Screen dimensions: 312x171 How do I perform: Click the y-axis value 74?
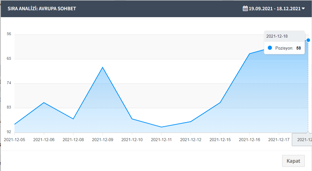(x=9, y=83)
